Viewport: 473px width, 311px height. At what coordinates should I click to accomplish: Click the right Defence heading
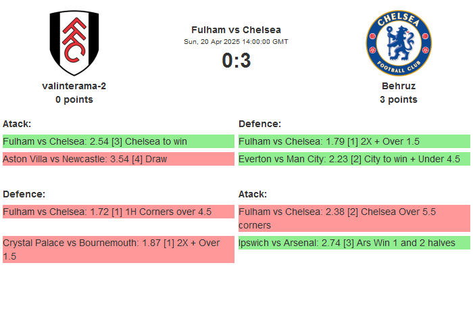coord(259,124)
